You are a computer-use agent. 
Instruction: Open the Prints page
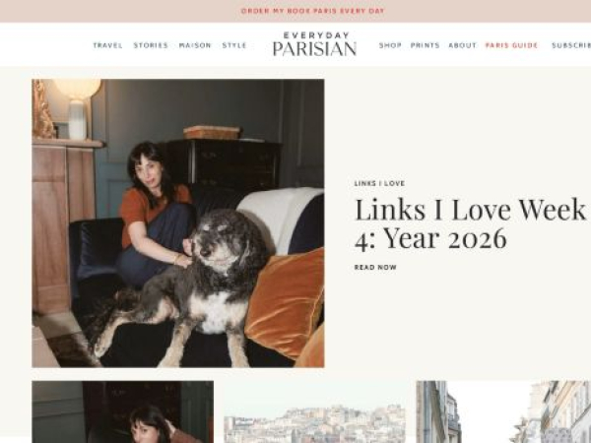coord(425,45)
